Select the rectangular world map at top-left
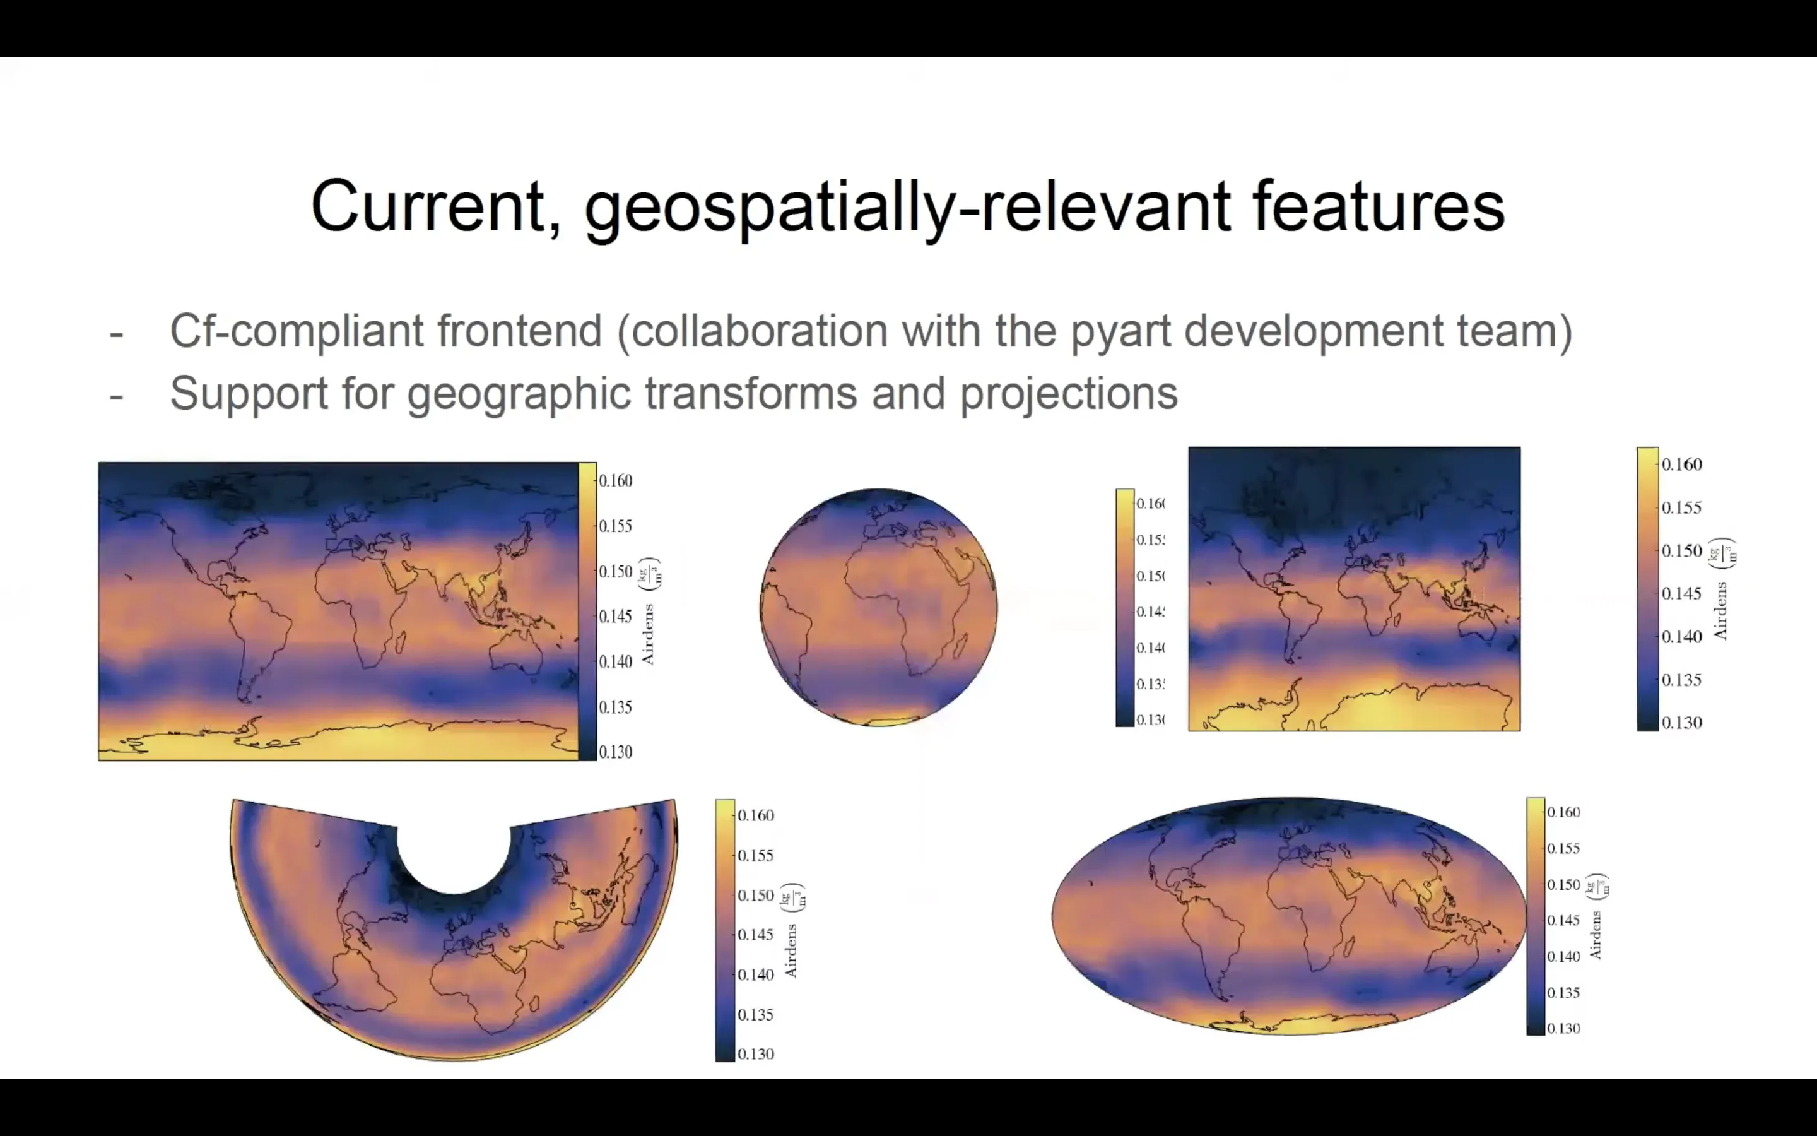This screenshot has height=1136, width=1817. [x=338, y=610]
